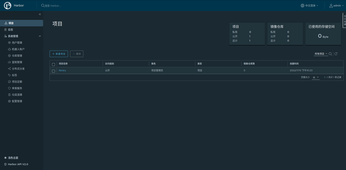
Task: Expand the 所有项目 filter dropdown
Action: point(321,54)
